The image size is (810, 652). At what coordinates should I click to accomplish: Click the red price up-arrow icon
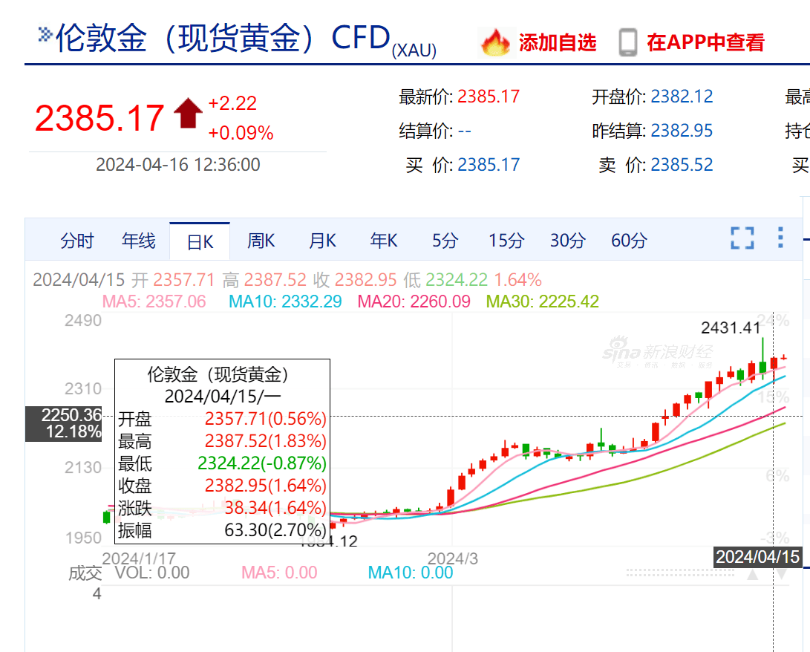(x=188, y=113)
